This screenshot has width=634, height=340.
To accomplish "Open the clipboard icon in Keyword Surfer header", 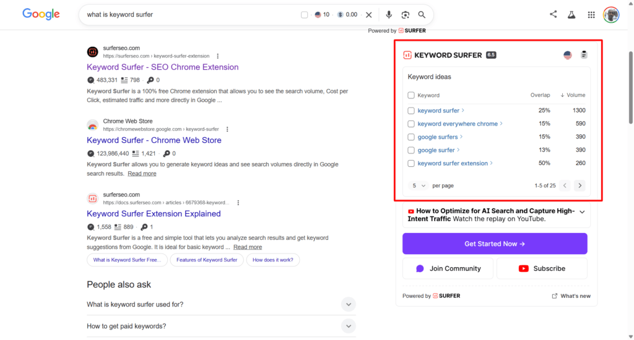I will pos(584,54).
